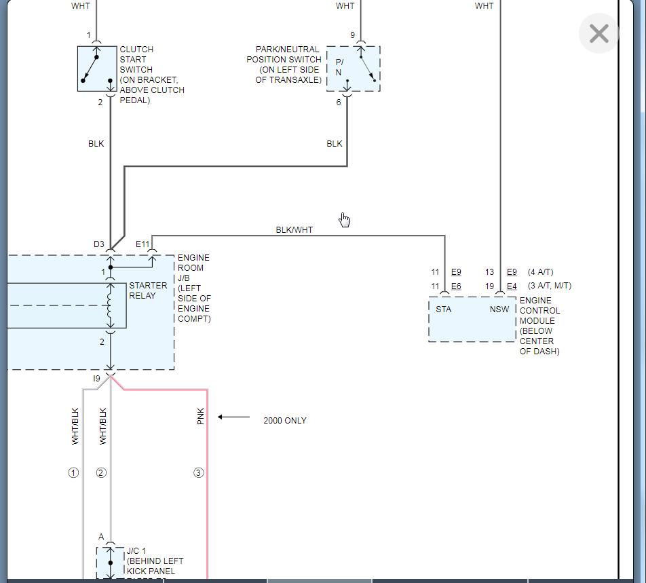Click the 'E6' connector reference
This screenshot has height=583, width=646.
[x=456, y=286]
